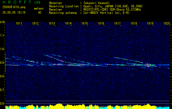Click the Observer field label
This screenshot has width=172, height=109.
(x=56, y=3)
